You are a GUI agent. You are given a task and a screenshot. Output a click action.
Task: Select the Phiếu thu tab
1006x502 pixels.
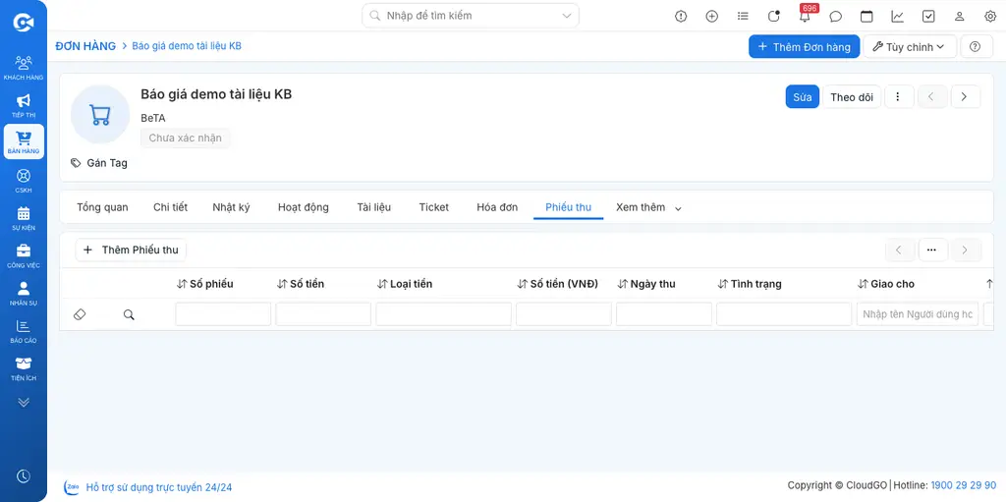coord(568,207)
